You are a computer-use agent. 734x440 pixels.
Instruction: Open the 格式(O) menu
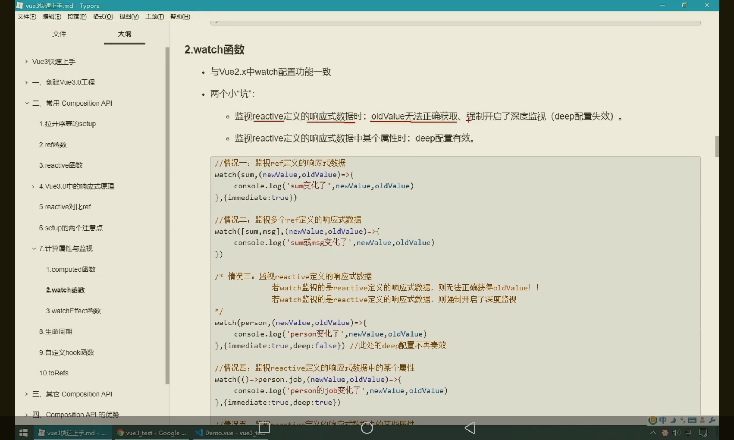pos(103,16)
